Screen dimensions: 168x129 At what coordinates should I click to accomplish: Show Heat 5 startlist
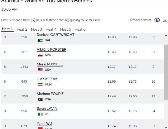pos(66,29)
